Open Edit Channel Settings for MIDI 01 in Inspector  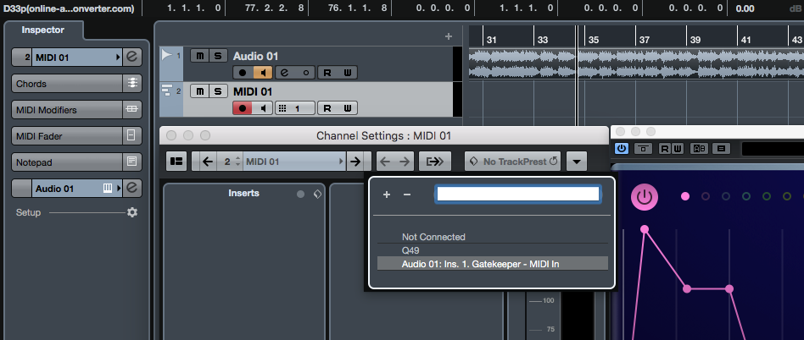click(x=132, y=57)
